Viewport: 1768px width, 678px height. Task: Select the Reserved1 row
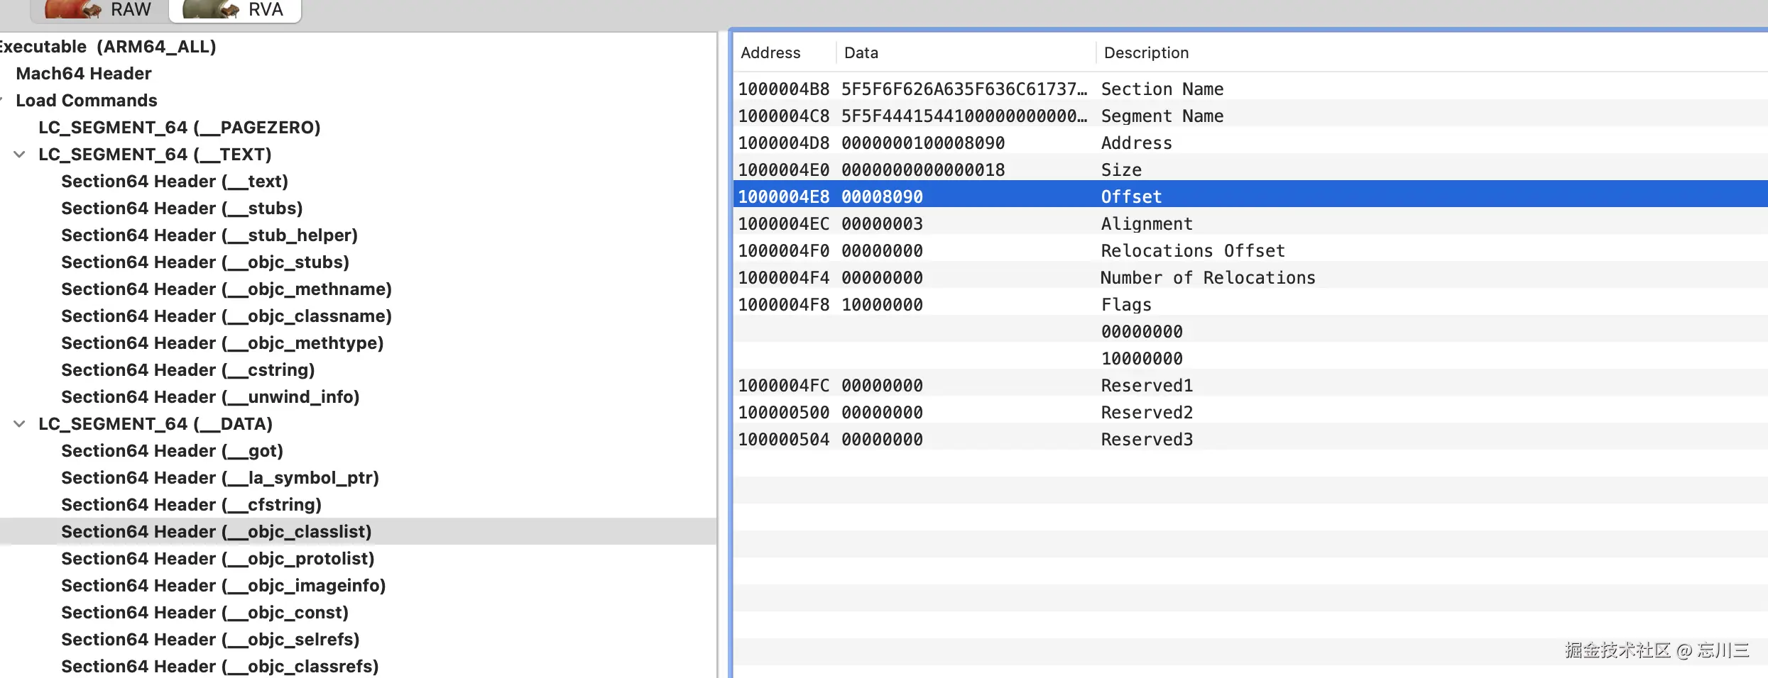1250,385
